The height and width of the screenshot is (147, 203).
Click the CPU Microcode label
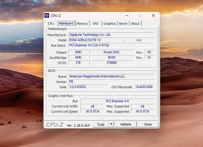[122, 87]
